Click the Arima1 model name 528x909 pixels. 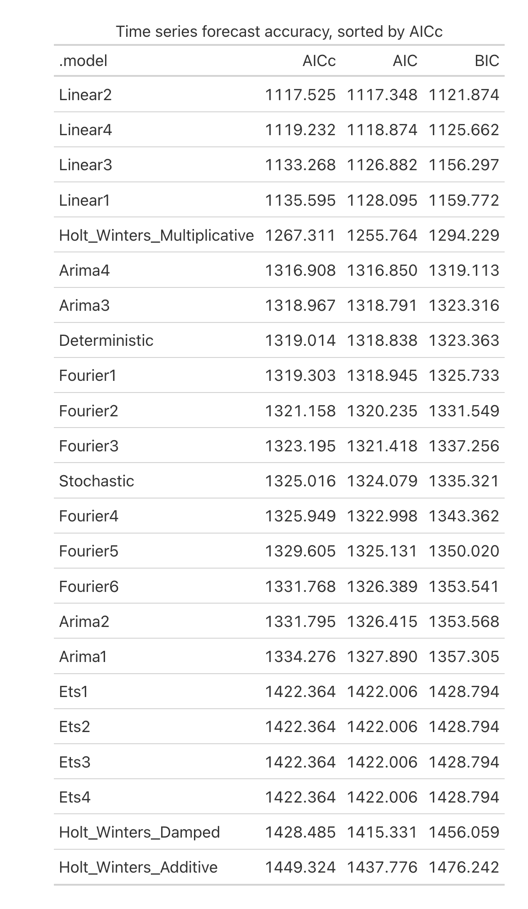pos(83,657)
